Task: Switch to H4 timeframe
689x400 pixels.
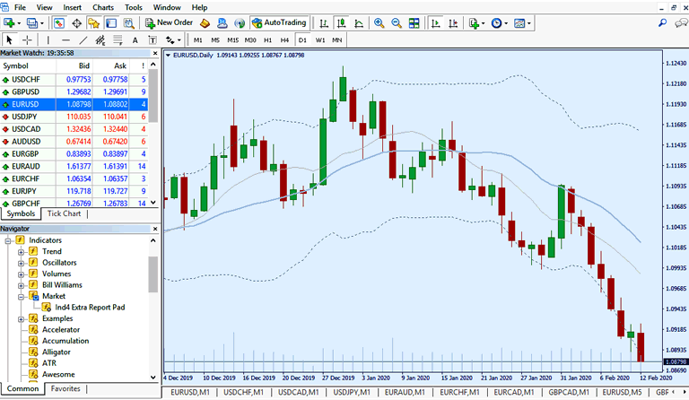Action: click(284, 40)
